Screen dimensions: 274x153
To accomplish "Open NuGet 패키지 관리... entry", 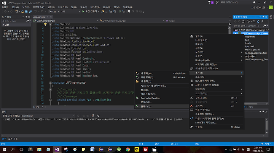I will [217, 81].
